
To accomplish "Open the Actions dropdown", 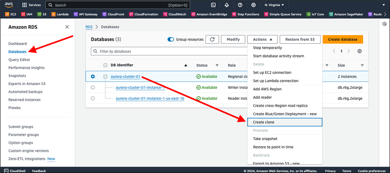I will pyautogui.click(x=262, y=39).
